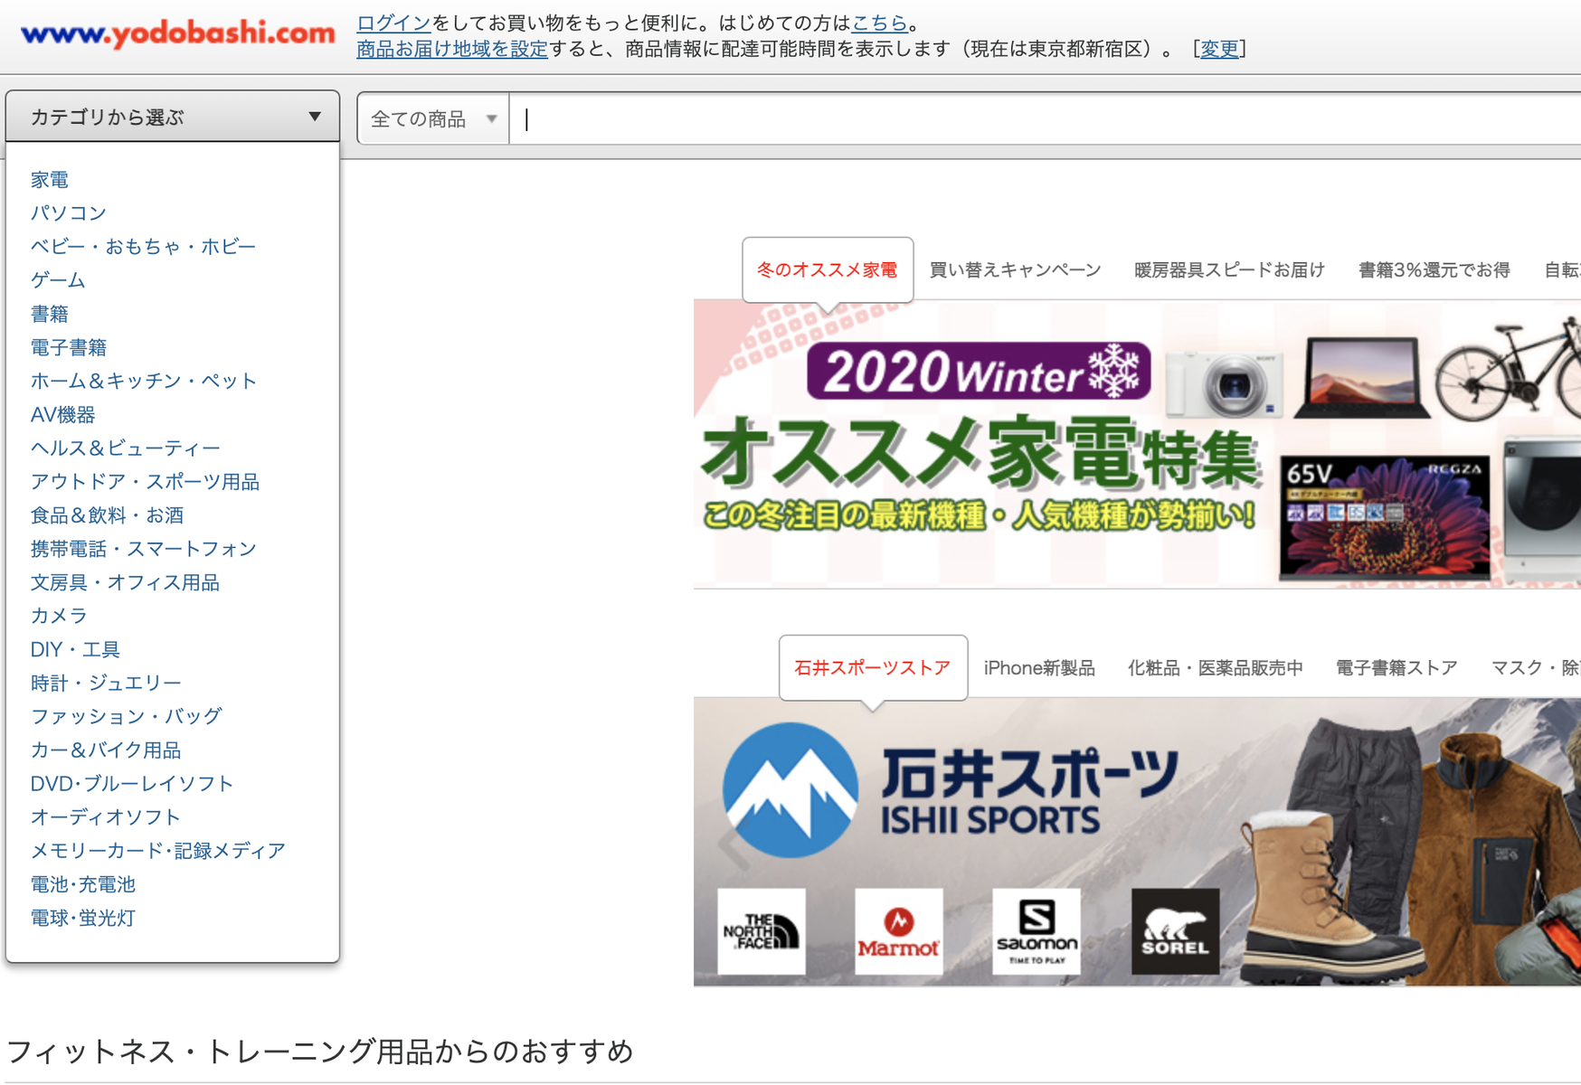Go to ヘルス＆ビューティー category

(126, 448)
